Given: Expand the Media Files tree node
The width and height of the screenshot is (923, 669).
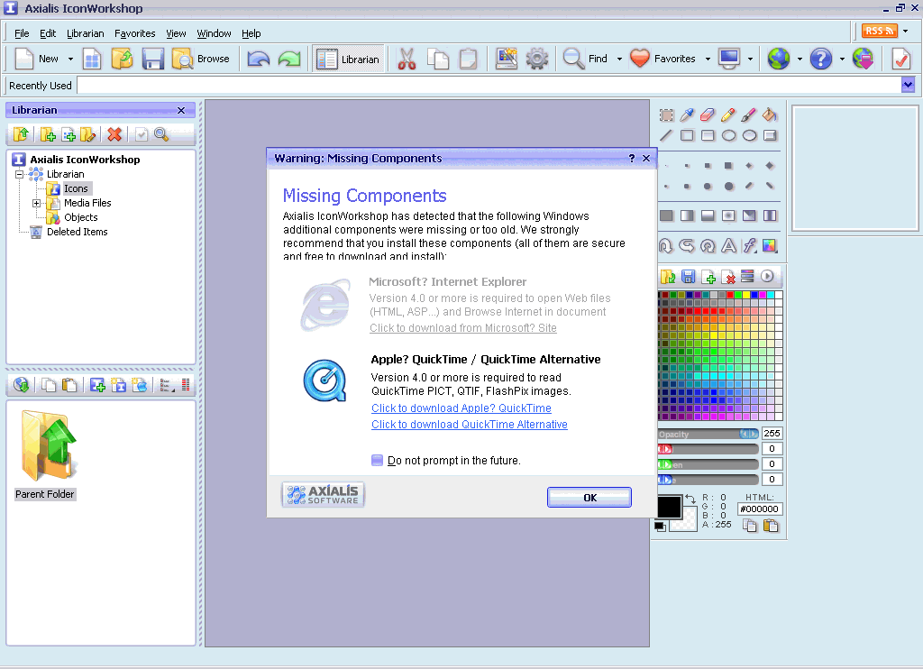Looking at the screenshot, I should [x=37, y=203].
